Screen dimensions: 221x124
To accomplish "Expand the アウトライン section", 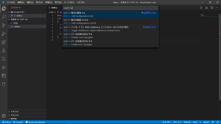I will [x=27, y=111].
